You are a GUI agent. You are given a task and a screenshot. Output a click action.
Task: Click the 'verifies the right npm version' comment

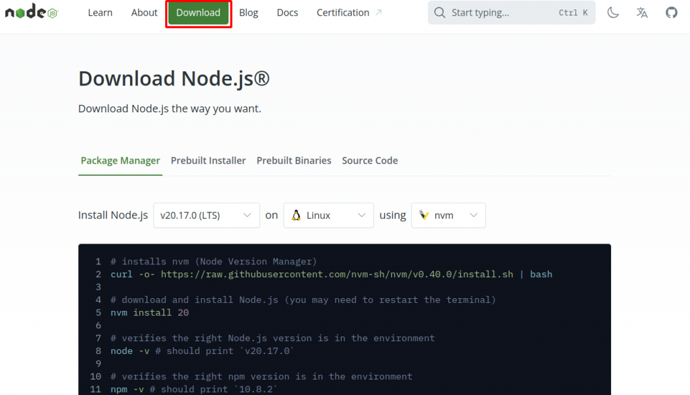[261, 376]
